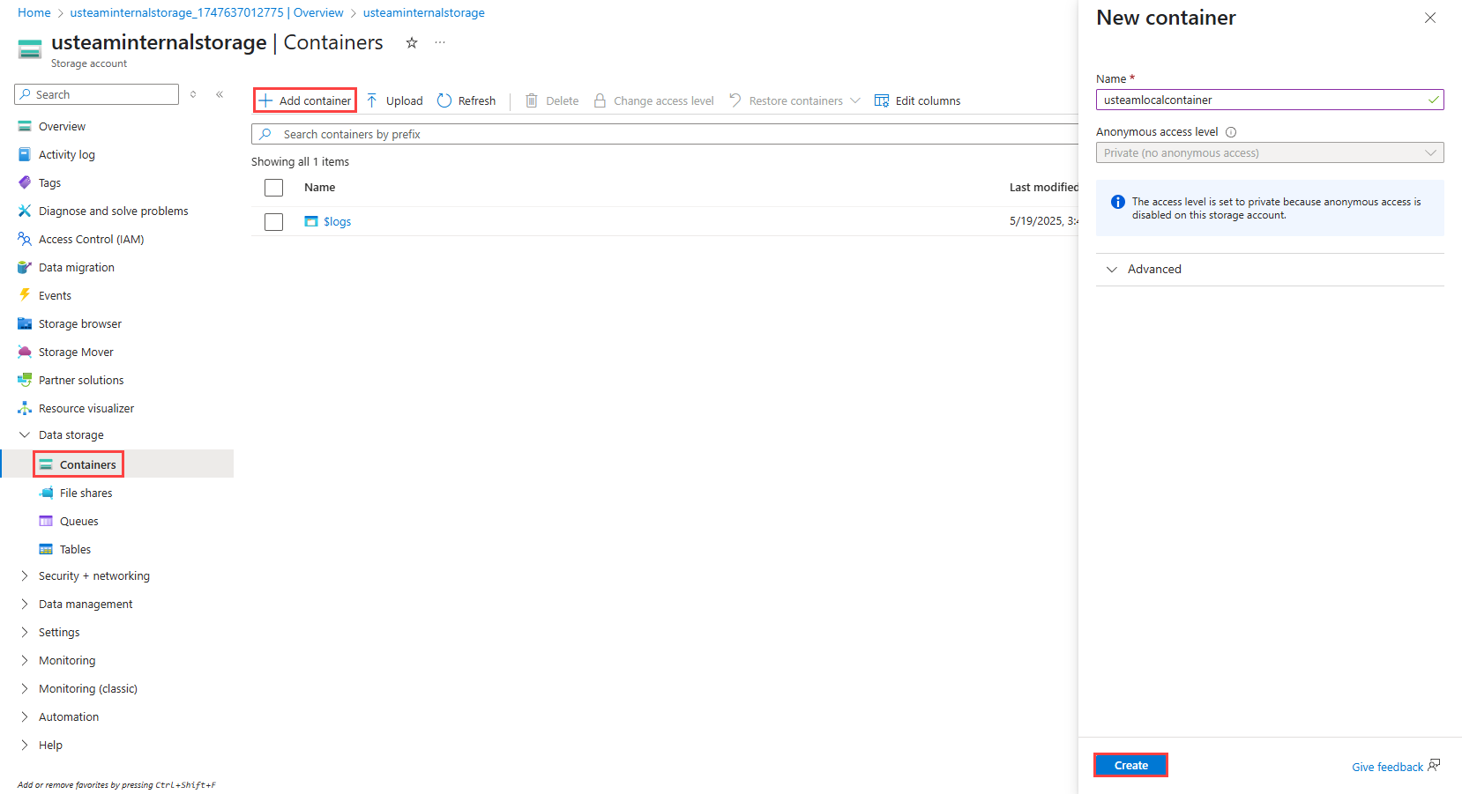Expand the Advanced section

1270,270
